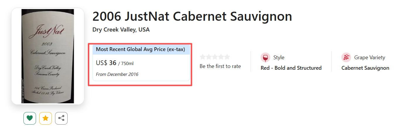Click "Be the first to rate"
404x131 pixels.
click(x=220, y=66)
